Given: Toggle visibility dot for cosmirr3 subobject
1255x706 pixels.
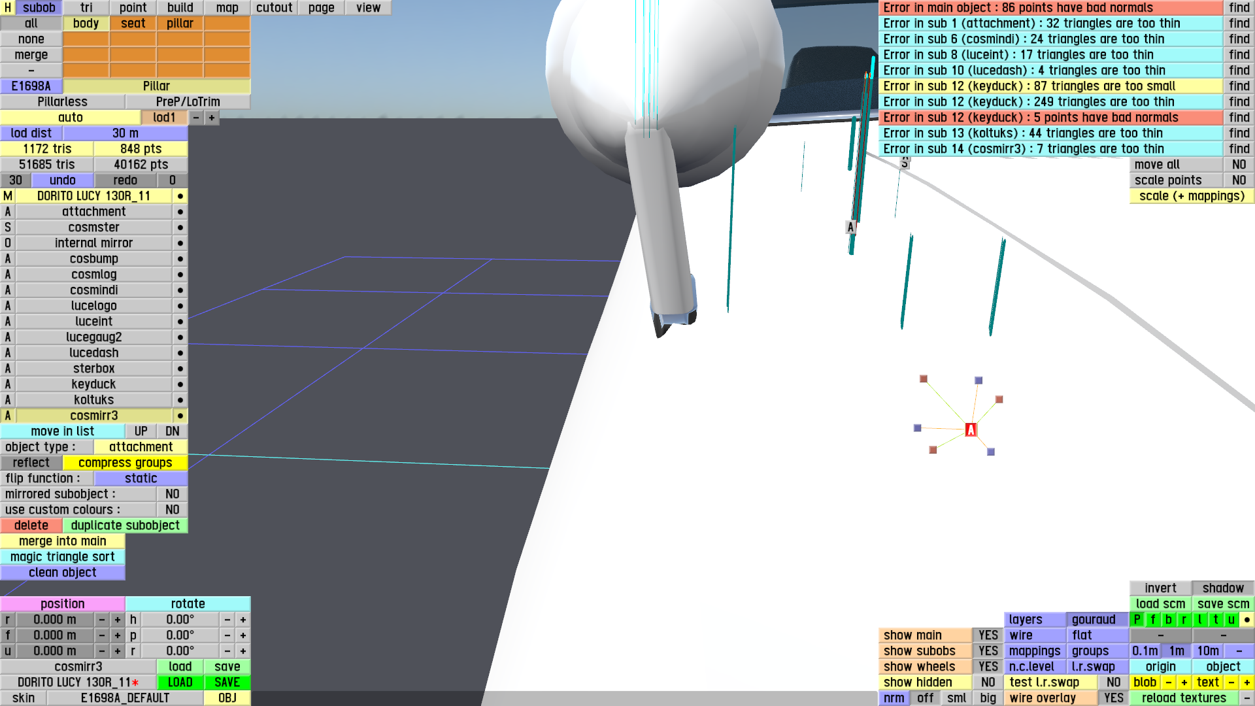Looking at the screenshot, I should [180, 416].
